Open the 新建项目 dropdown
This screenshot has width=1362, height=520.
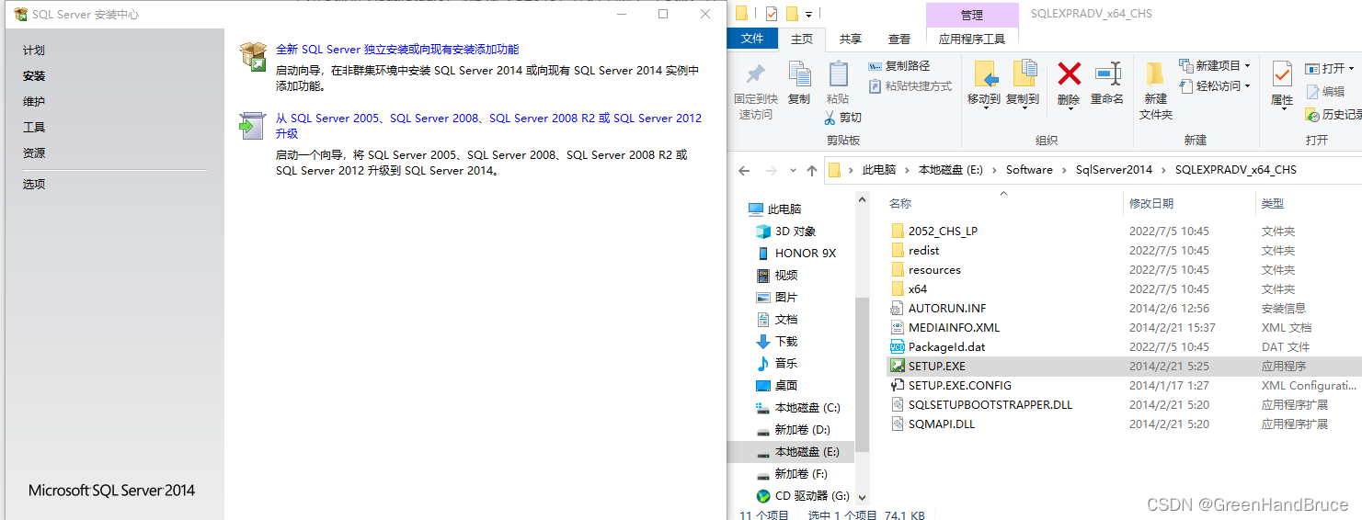click(1216, 66)
